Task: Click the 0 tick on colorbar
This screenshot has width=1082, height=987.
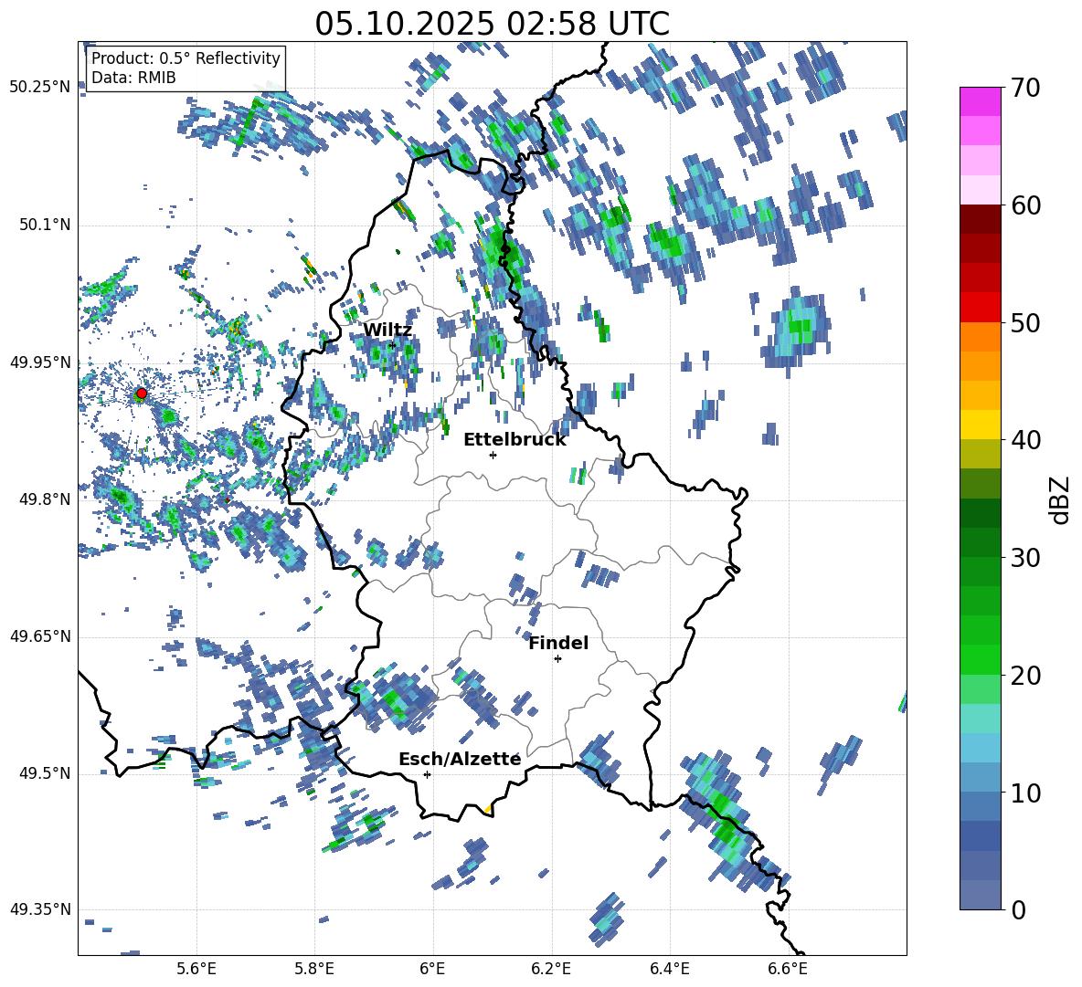Action: point(1018,909)
